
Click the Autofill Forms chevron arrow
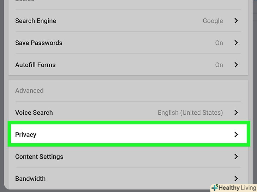click(x=236, y=65)
